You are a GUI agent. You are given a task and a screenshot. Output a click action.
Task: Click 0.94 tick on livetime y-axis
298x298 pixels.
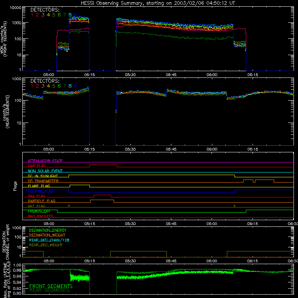pos(17,282)
